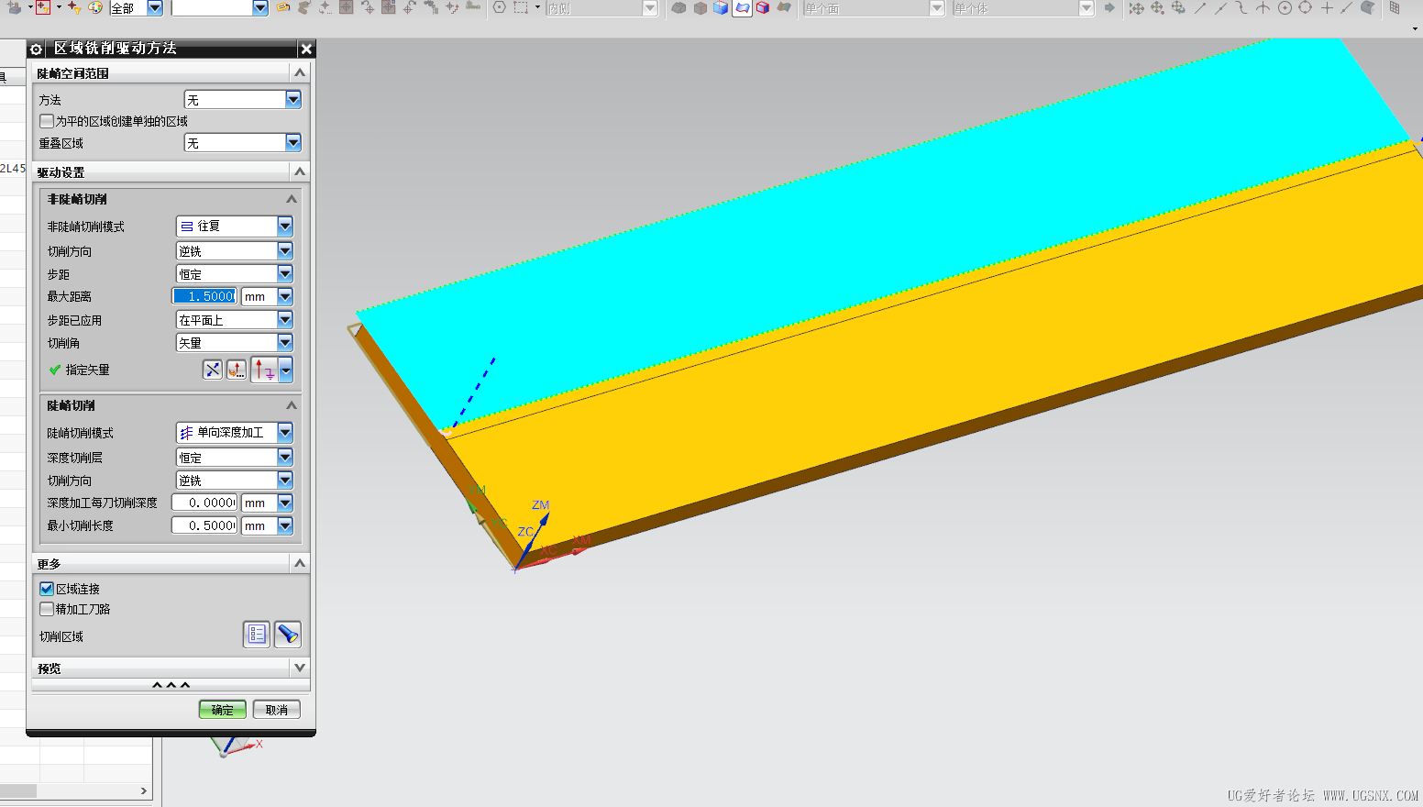Image resolution: width=1423 pixels, height=807 pixels.
Task: Select the 自动判断 vector inference icon
Action: [213, 370]
